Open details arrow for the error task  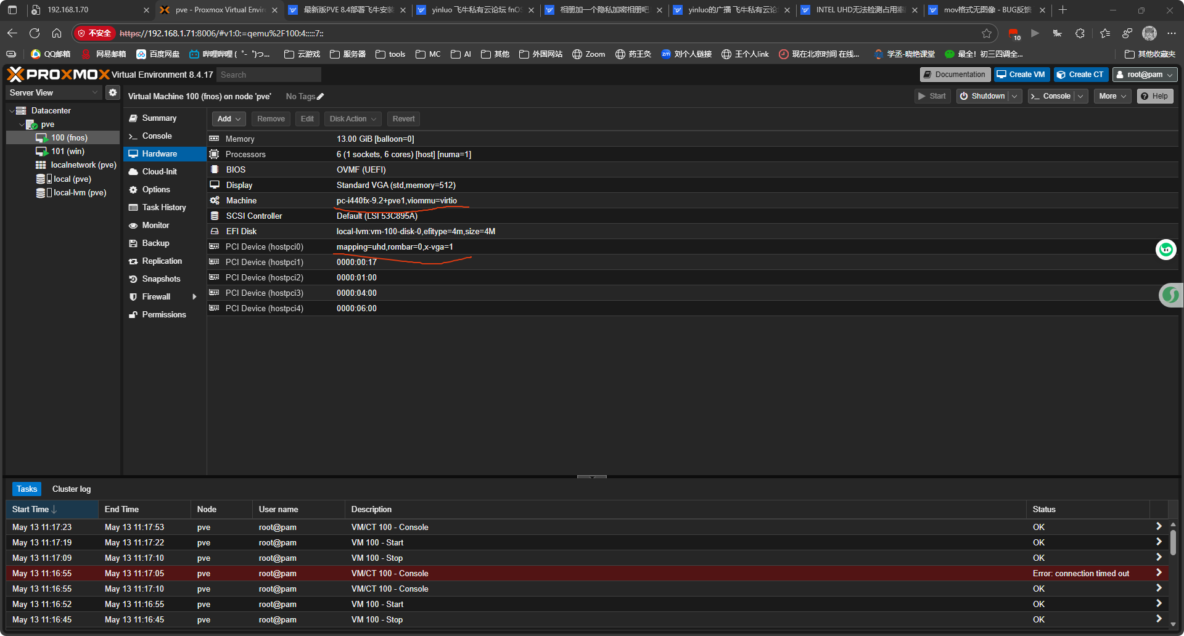tap(1159, 573)
